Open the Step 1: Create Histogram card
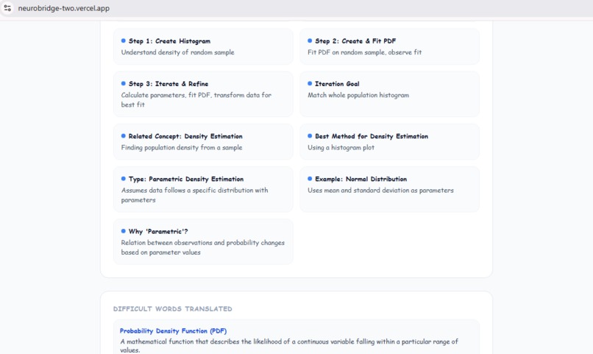This screenshot has width=593, height=354. pos(203,46)
